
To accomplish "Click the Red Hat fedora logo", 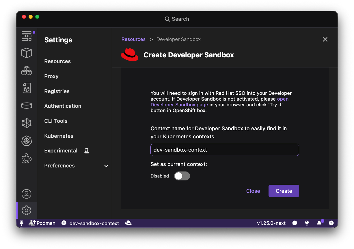I will tap(130, 55).
